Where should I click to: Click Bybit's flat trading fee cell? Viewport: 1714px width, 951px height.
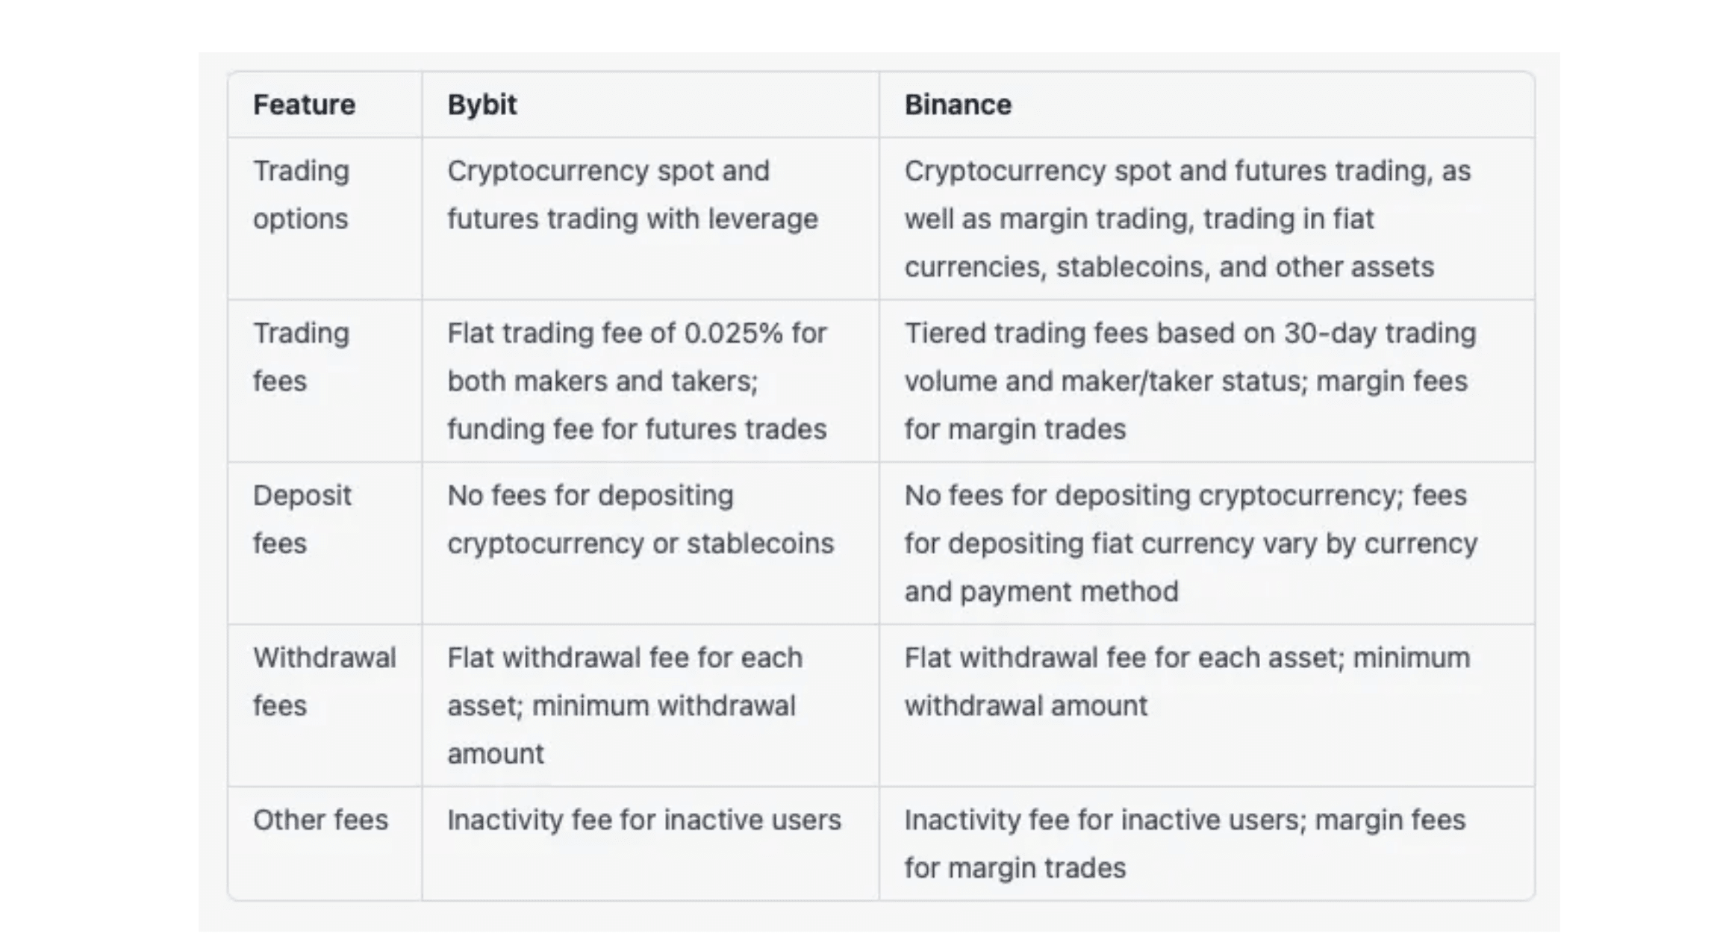637,381
